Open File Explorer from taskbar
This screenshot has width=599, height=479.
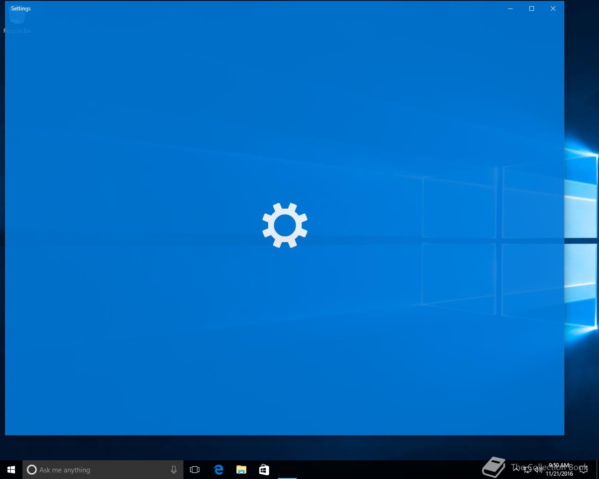[x=241, y=470]
